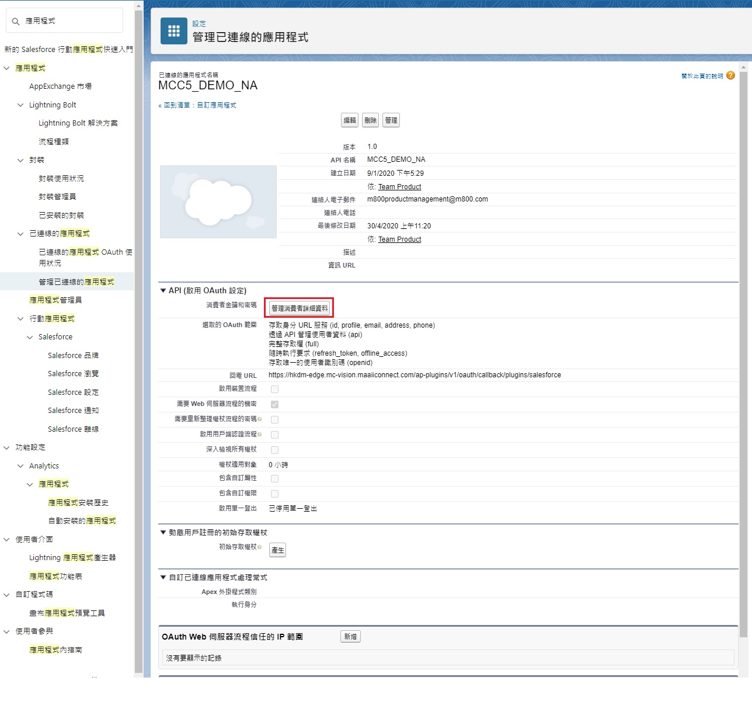Open 應用程式管理員 in the sidebar
The width and height of the screenshot is (752, 705).
[x=55, y=300]
